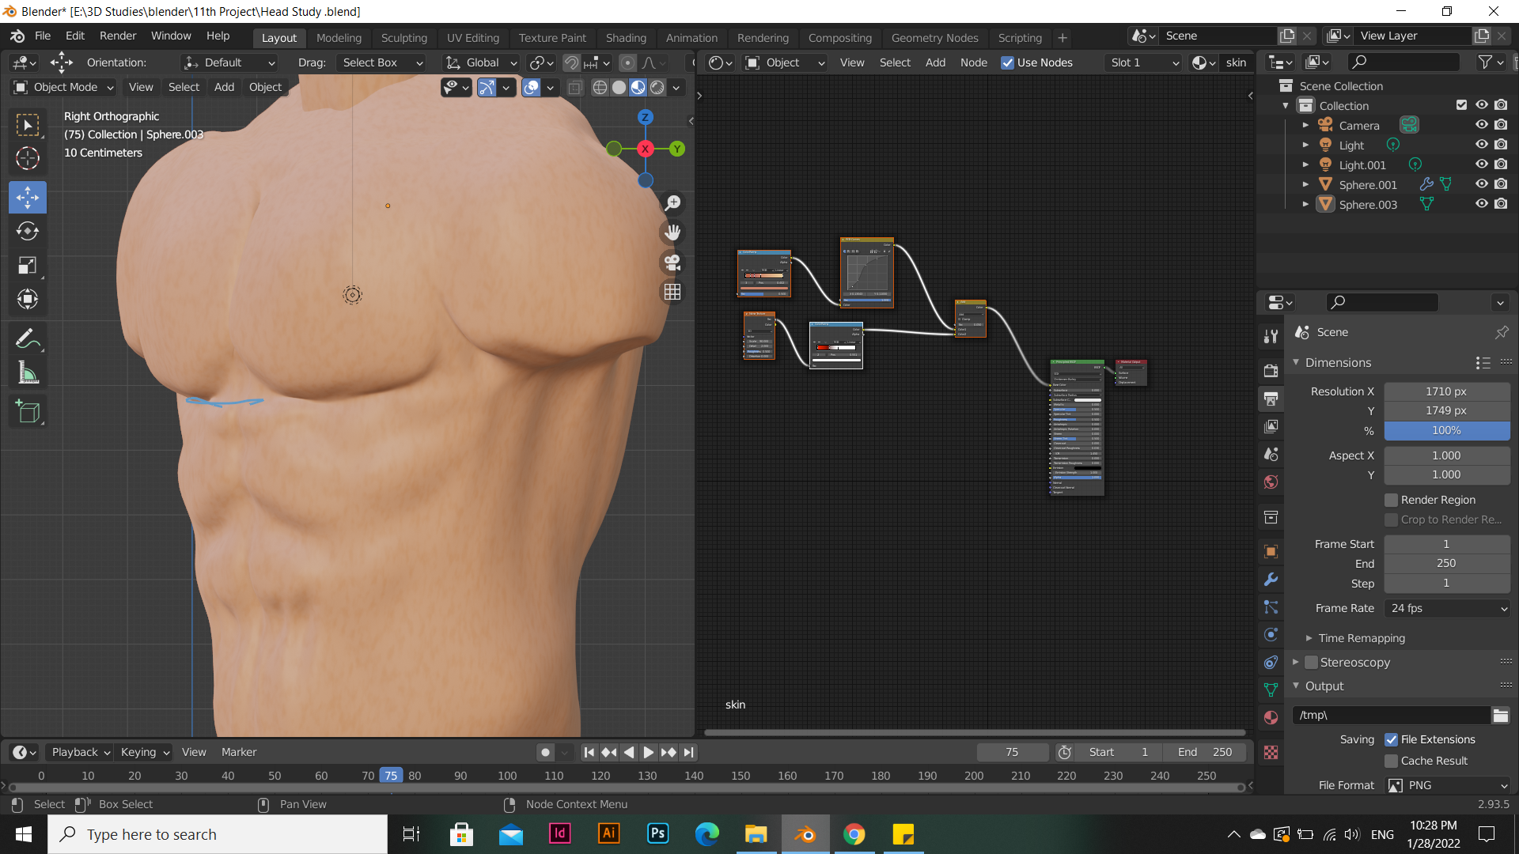Click the camera view icon in viewport
The height and width of the screenshot is (854, 1519).
(x=672, y=263)
